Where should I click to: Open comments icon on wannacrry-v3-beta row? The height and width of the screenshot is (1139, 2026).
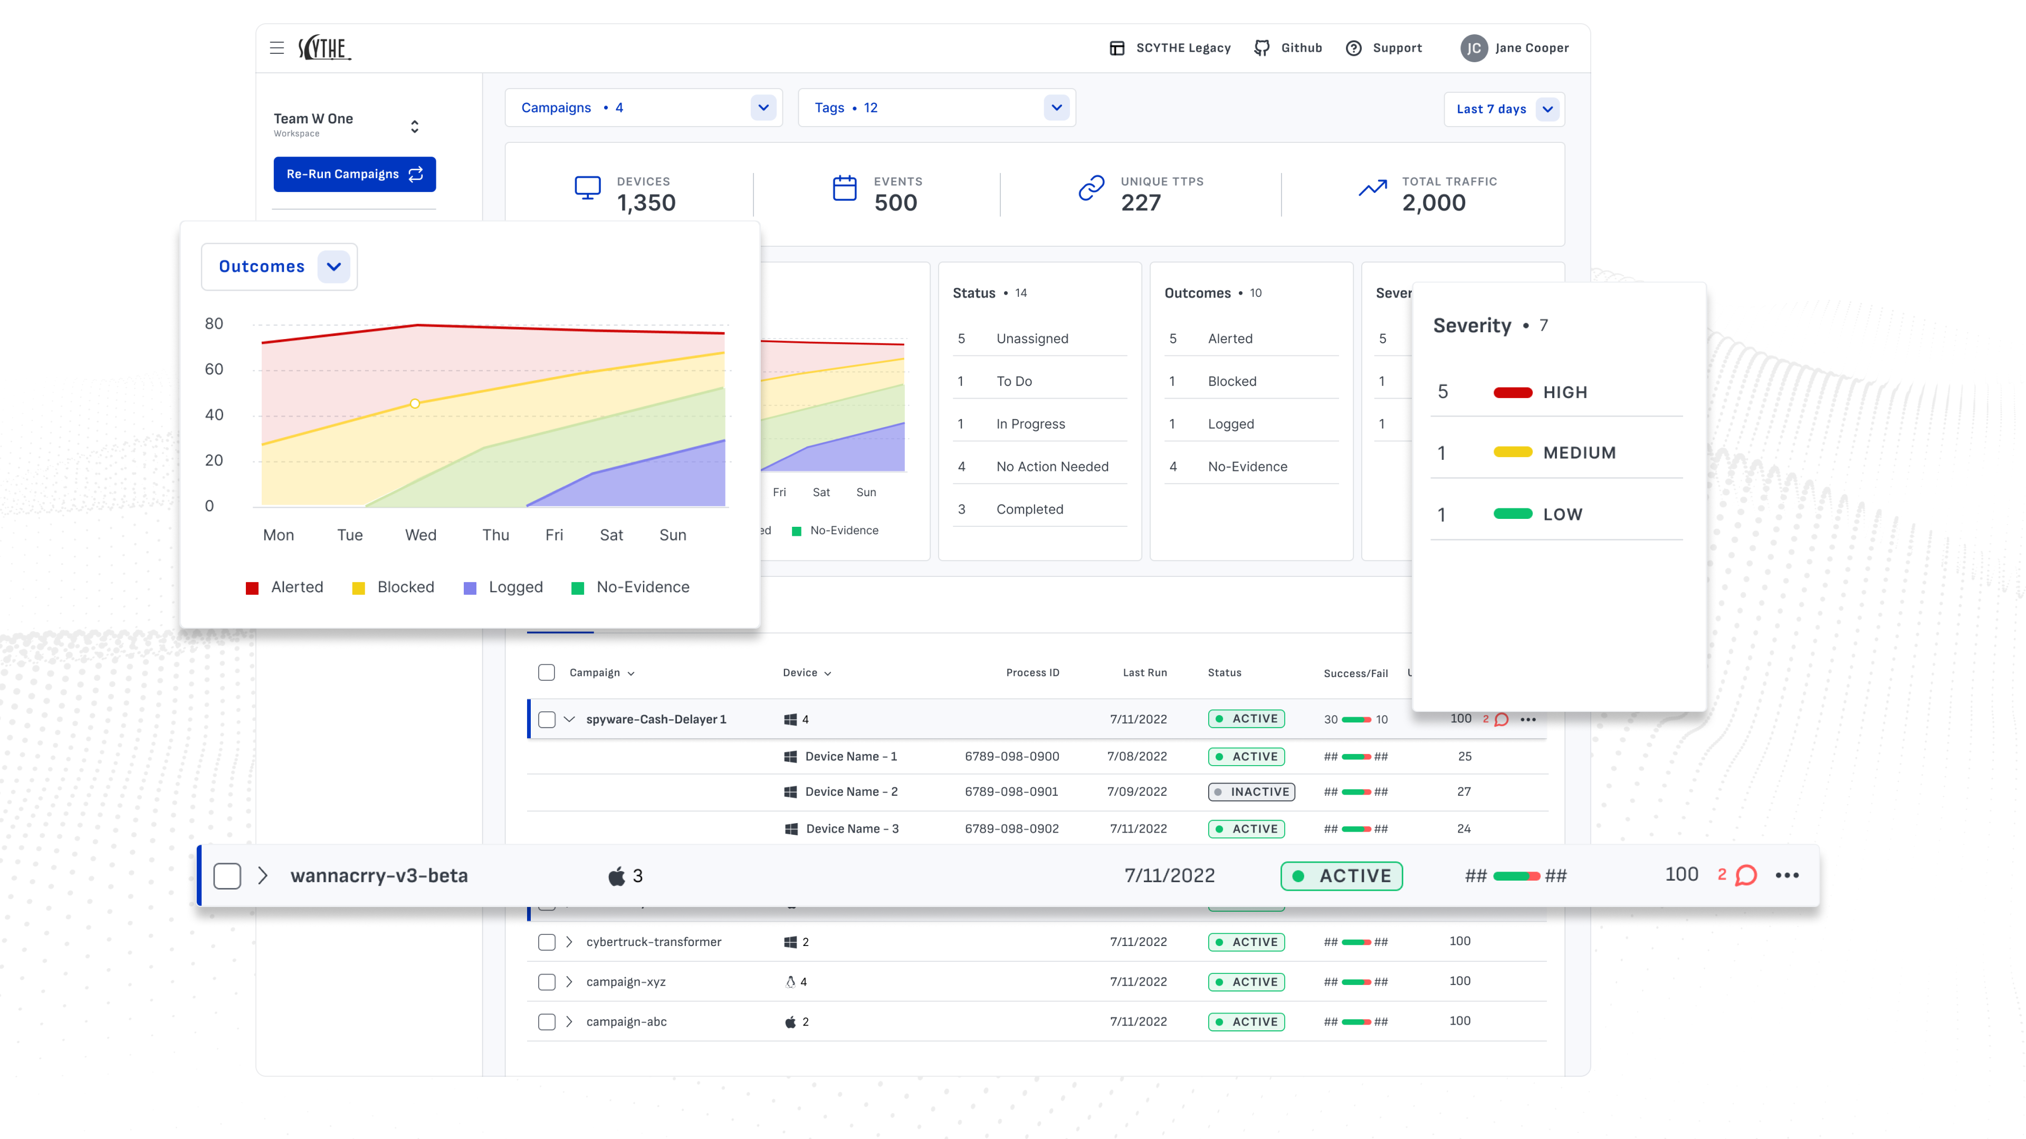(1746, 875)
